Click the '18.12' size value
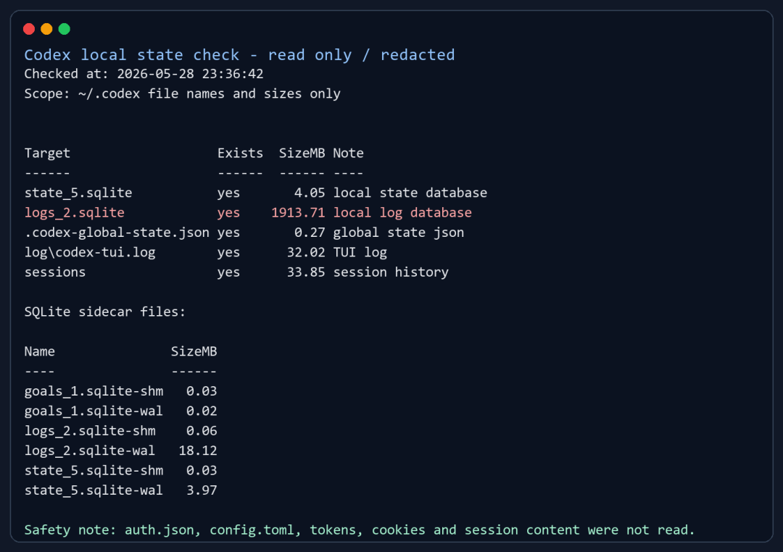This screenshot has height=552, width=783. pos(198,451)
